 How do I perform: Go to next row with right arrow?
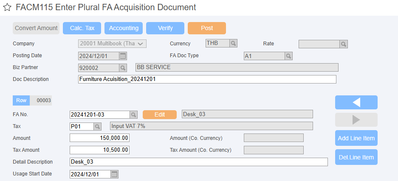pyautogui.click(x=356, y=120)
